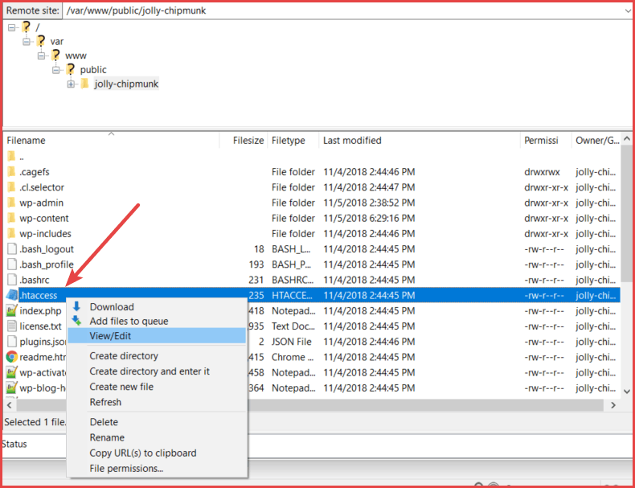Expand the jolly-chipmunk tree node
The image size is (635, 488).
(x=71, y=84)
